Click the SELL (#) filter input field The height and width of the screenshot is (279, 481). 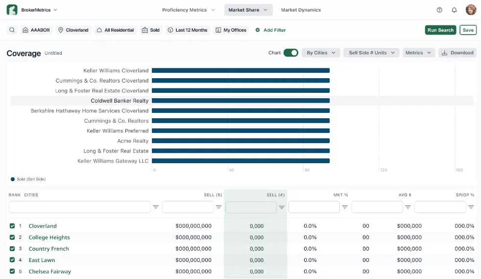click(251, 207)
